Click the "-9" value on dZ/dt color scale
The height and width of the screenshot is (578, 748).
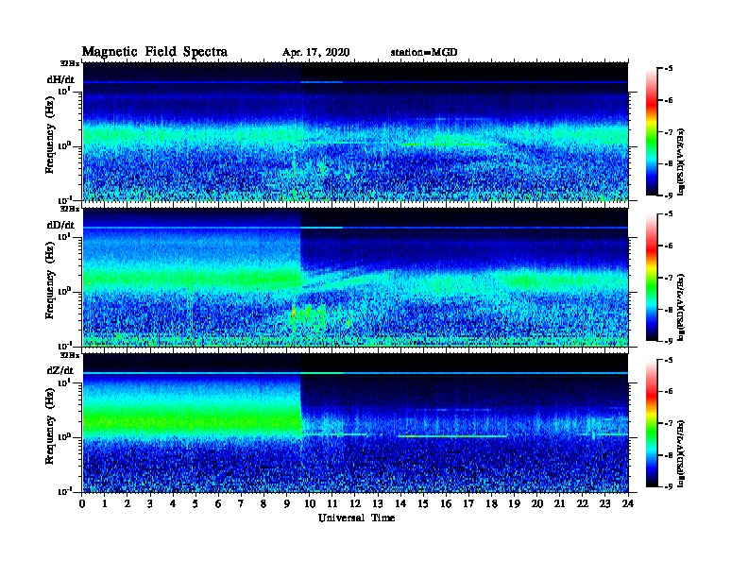click(x=669, y=486)
